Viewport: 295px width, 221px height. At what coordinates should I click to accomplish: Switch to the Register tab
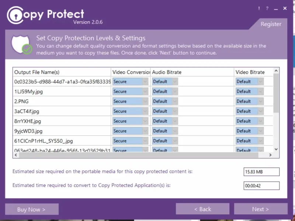(x=271, y=24)
